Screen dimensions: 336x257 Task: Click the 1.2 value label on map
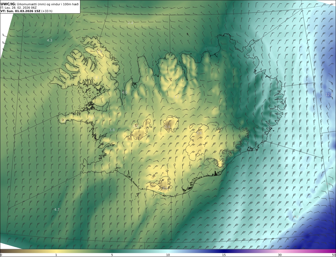[176, 97]
